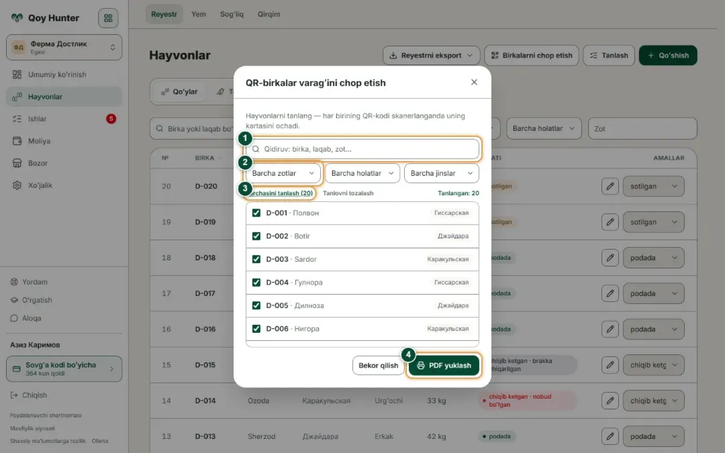The image size is (725, 453).
Task: Open Xo'jalik via its gear icon
Action: (17, 185)
